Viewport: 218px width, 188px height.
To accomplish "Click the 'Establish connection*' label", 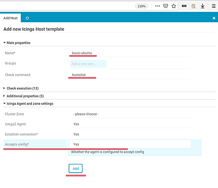I will point(21,134).
